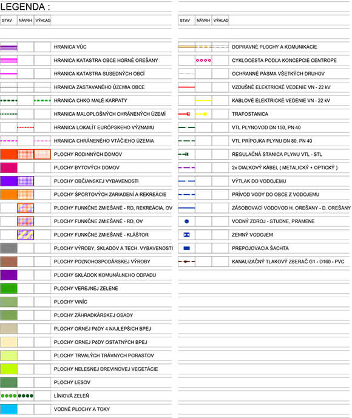The image size is (352, 418).
Task: Click the red TRAFOSTANICA stav symbol
Action: click(184, 114)
